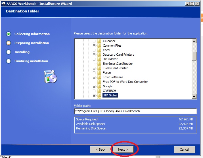Expand the GRETECH folder node

pyautogui.click(x=94, y=91)
